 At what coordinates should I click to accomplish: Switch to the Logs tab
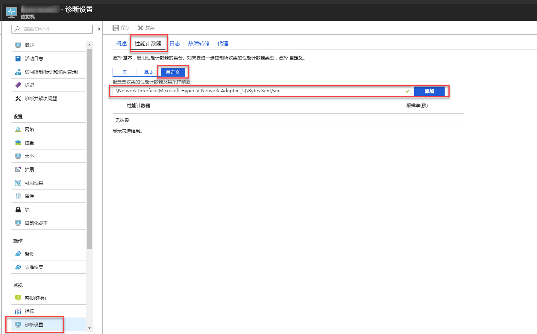[x=175, y=43]
